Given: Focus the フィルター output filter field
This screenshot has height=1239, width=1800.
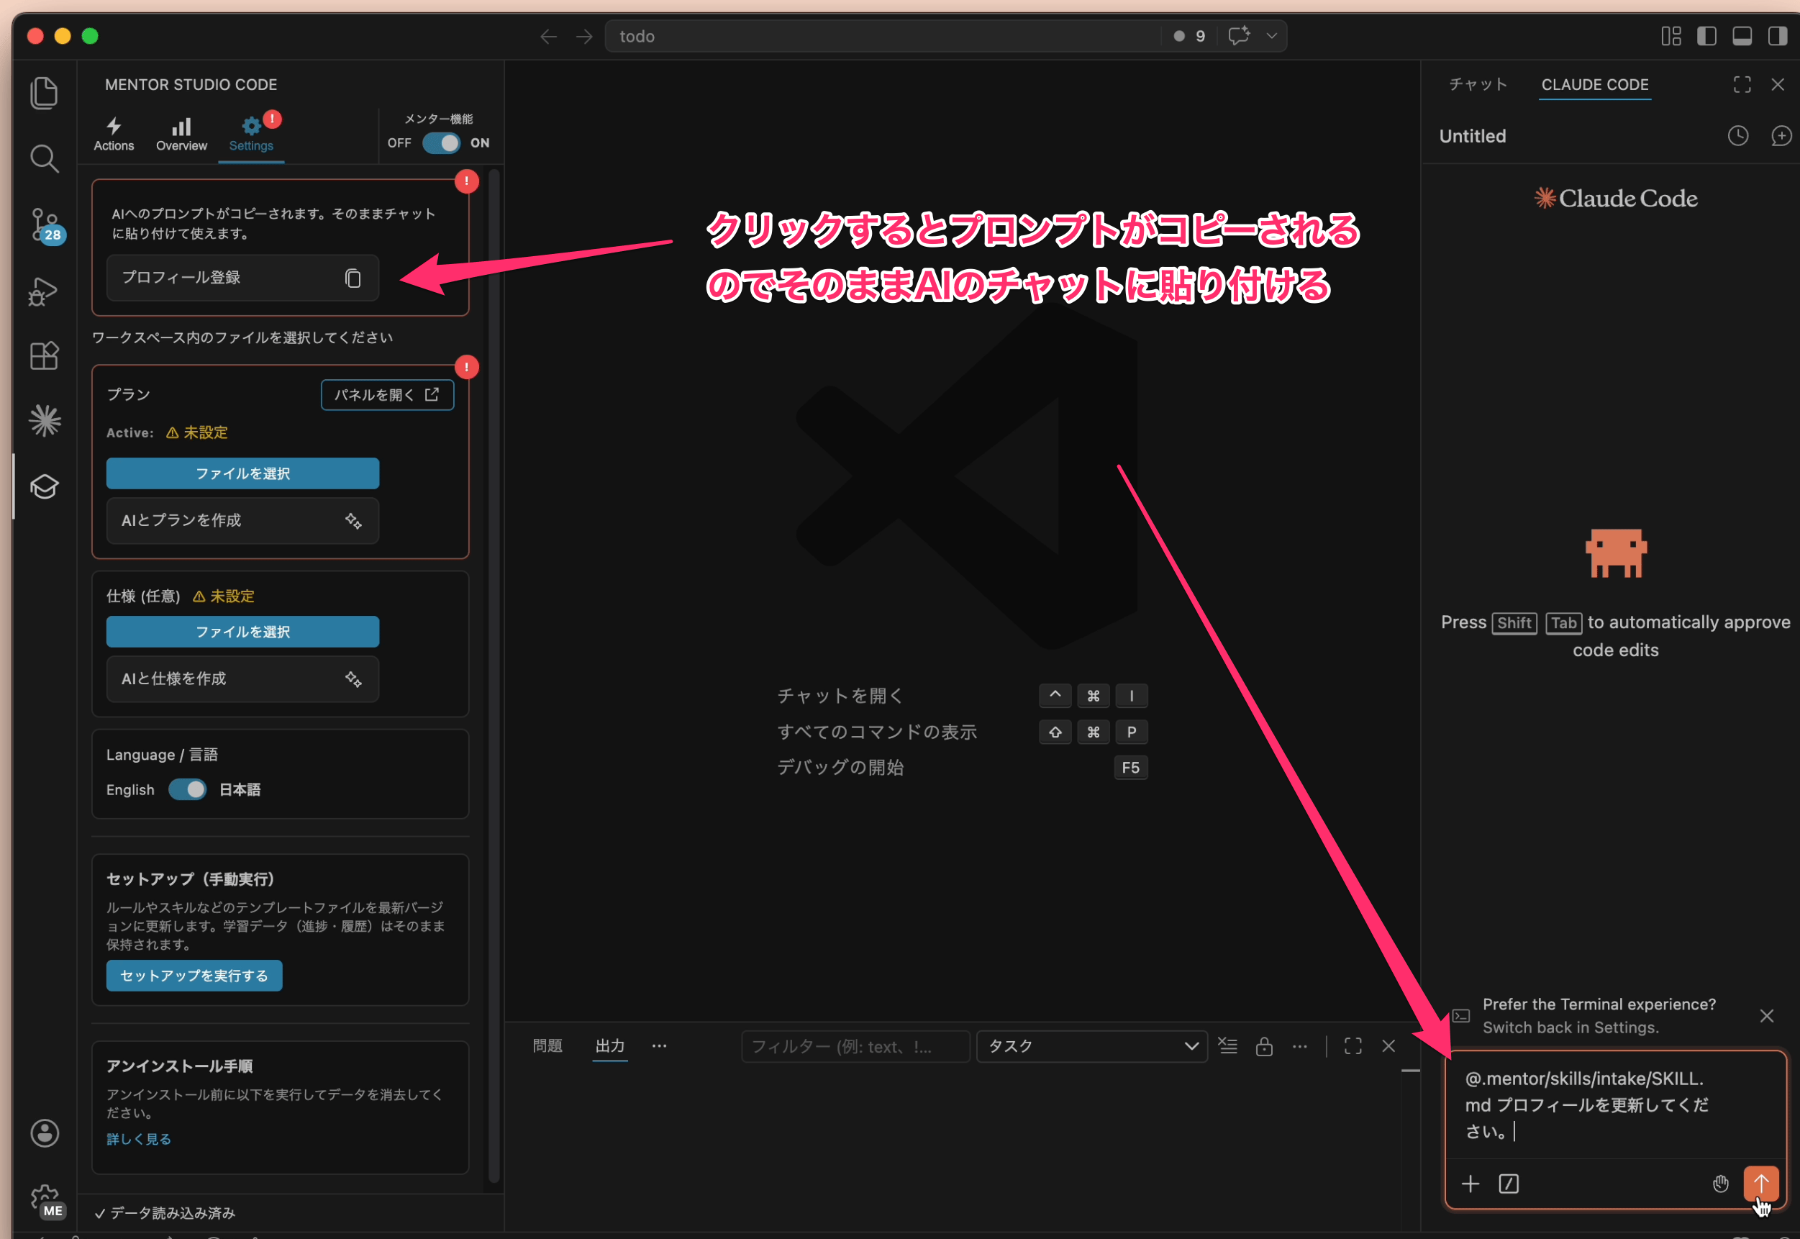Looking at the screenshot, I should pyautogui.click(x=855, y=1046).
